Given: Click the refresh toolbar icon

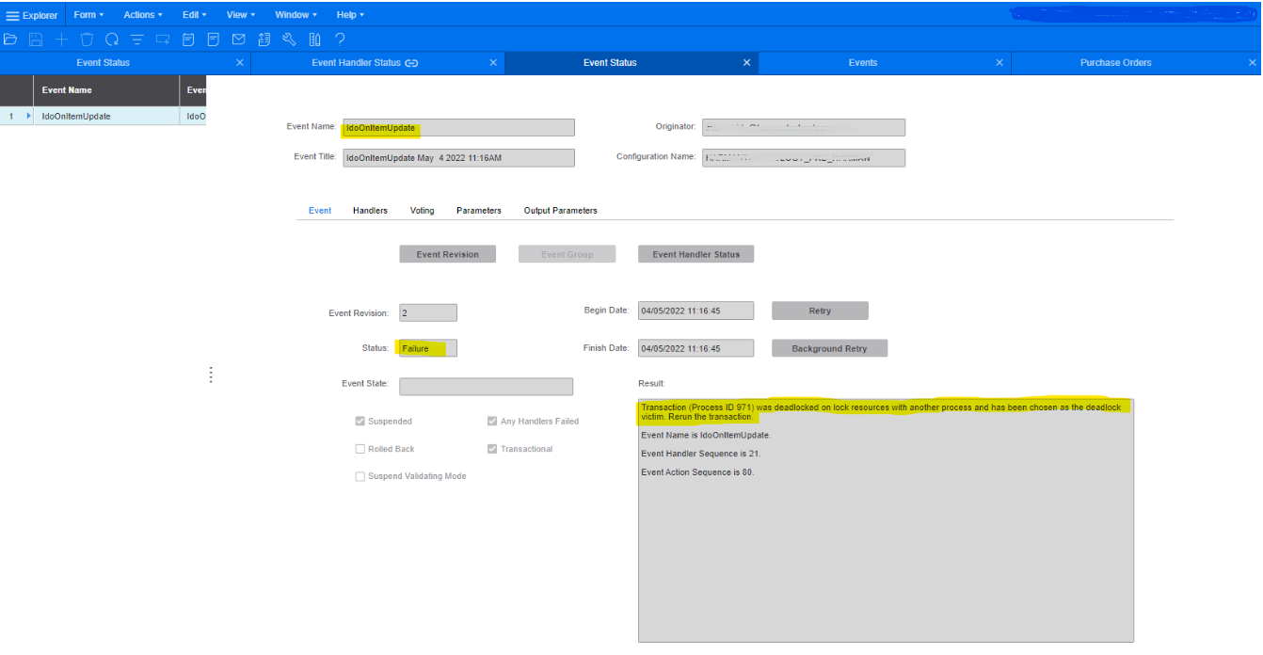Looking at the screenshot, I should point(112,39).
